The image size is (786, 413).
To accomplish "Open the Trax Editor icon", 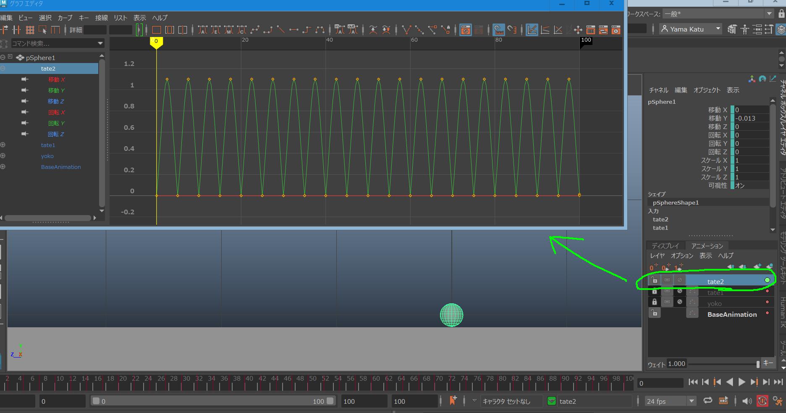I will pyautogui.click(x=603, y=29).
